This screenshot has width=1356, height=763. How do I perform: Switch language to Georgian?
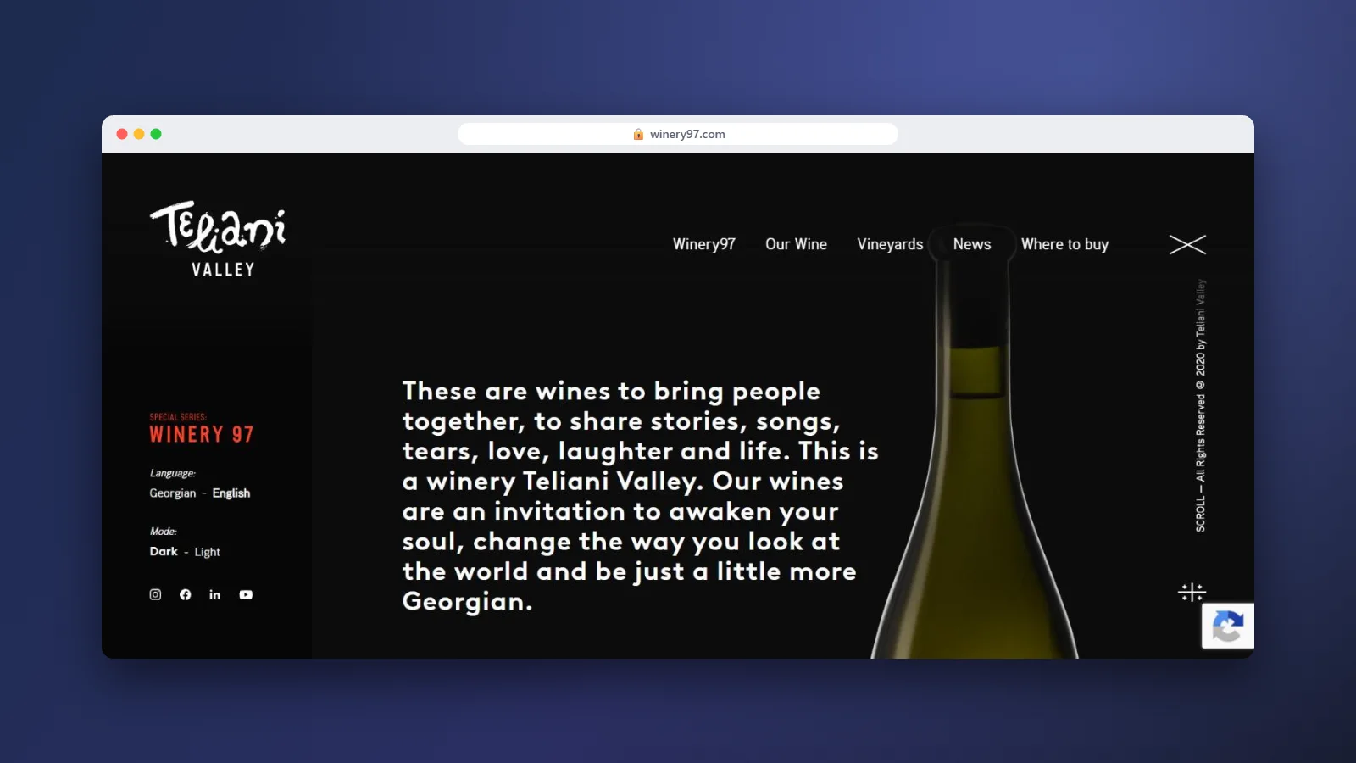pos(172,493)
